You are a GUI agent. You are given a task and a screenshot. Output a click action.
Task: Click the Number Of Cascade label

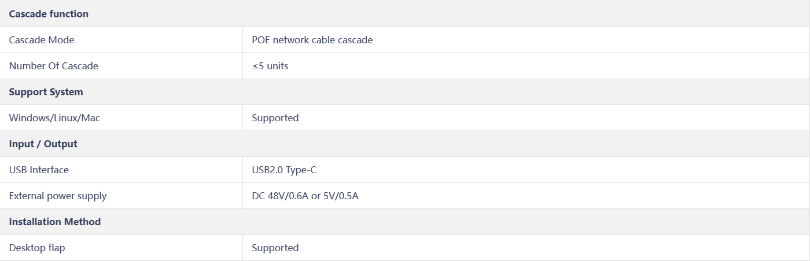click(x=54, y=66)
